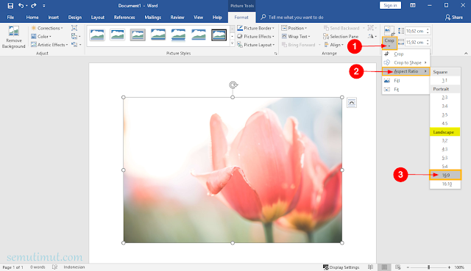471x271 pixels.
Task: Switch to the Layout tab
Action: coord(98,18)
